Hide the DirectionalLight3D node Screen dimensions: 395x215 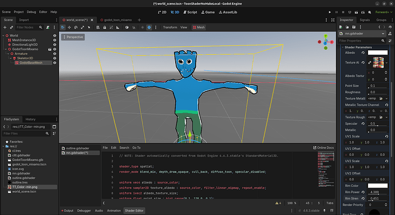coord(54,45)
